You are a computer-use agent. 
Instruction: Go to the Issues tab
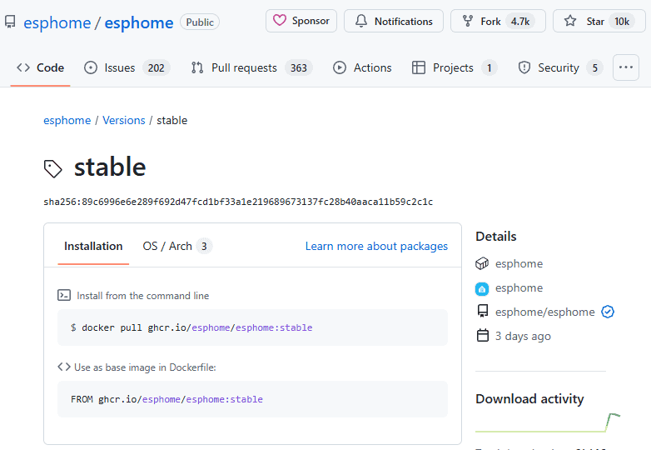point(126,68)
